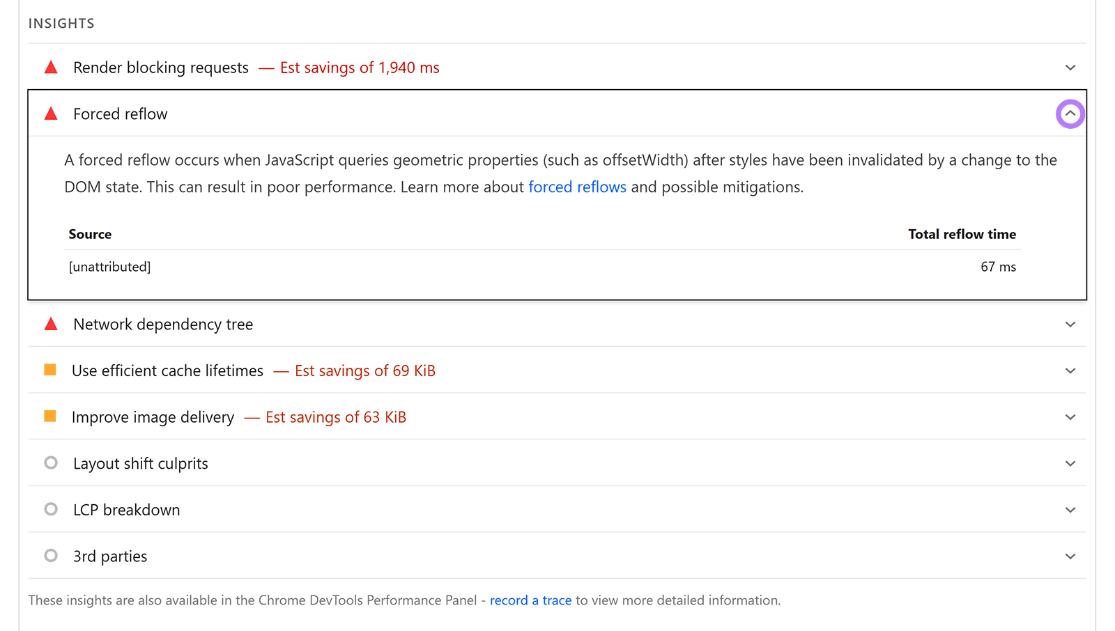Expand the Network dependency tree insight
The image size is (1115, 631).
click(x=1070, y=323)
